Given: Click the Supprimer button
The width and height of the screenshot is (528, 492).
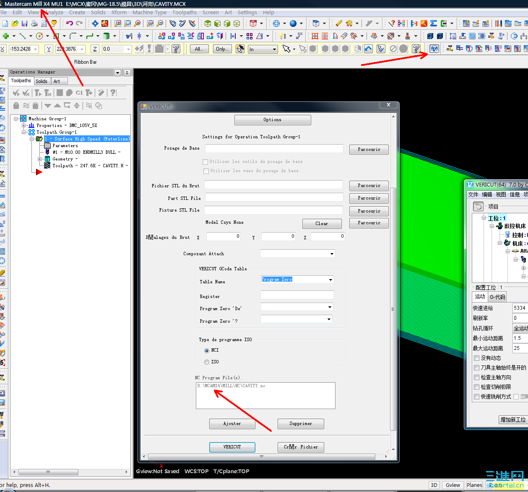Looking at the screenshot, I should coord(301,424).
